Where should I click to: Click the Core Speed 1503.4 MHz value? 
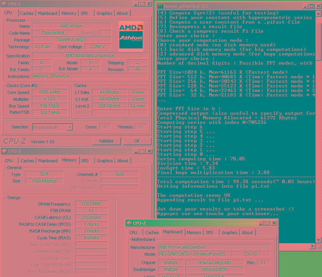(x=50, y=92)
